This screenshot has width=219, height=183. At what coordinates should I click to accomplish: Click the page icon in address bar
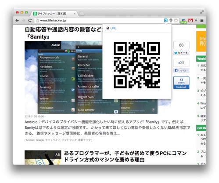pos(37,20)
